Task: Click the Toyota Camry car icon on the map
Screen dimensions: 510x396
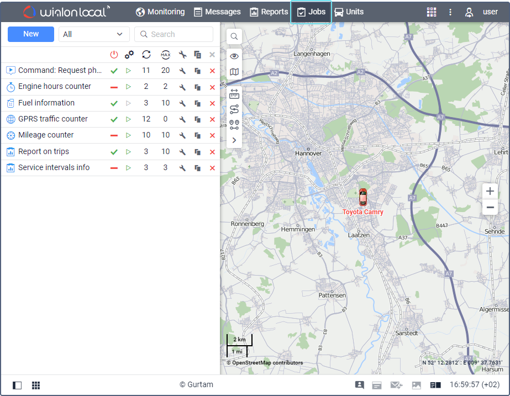Action: [x=362, y=197]
